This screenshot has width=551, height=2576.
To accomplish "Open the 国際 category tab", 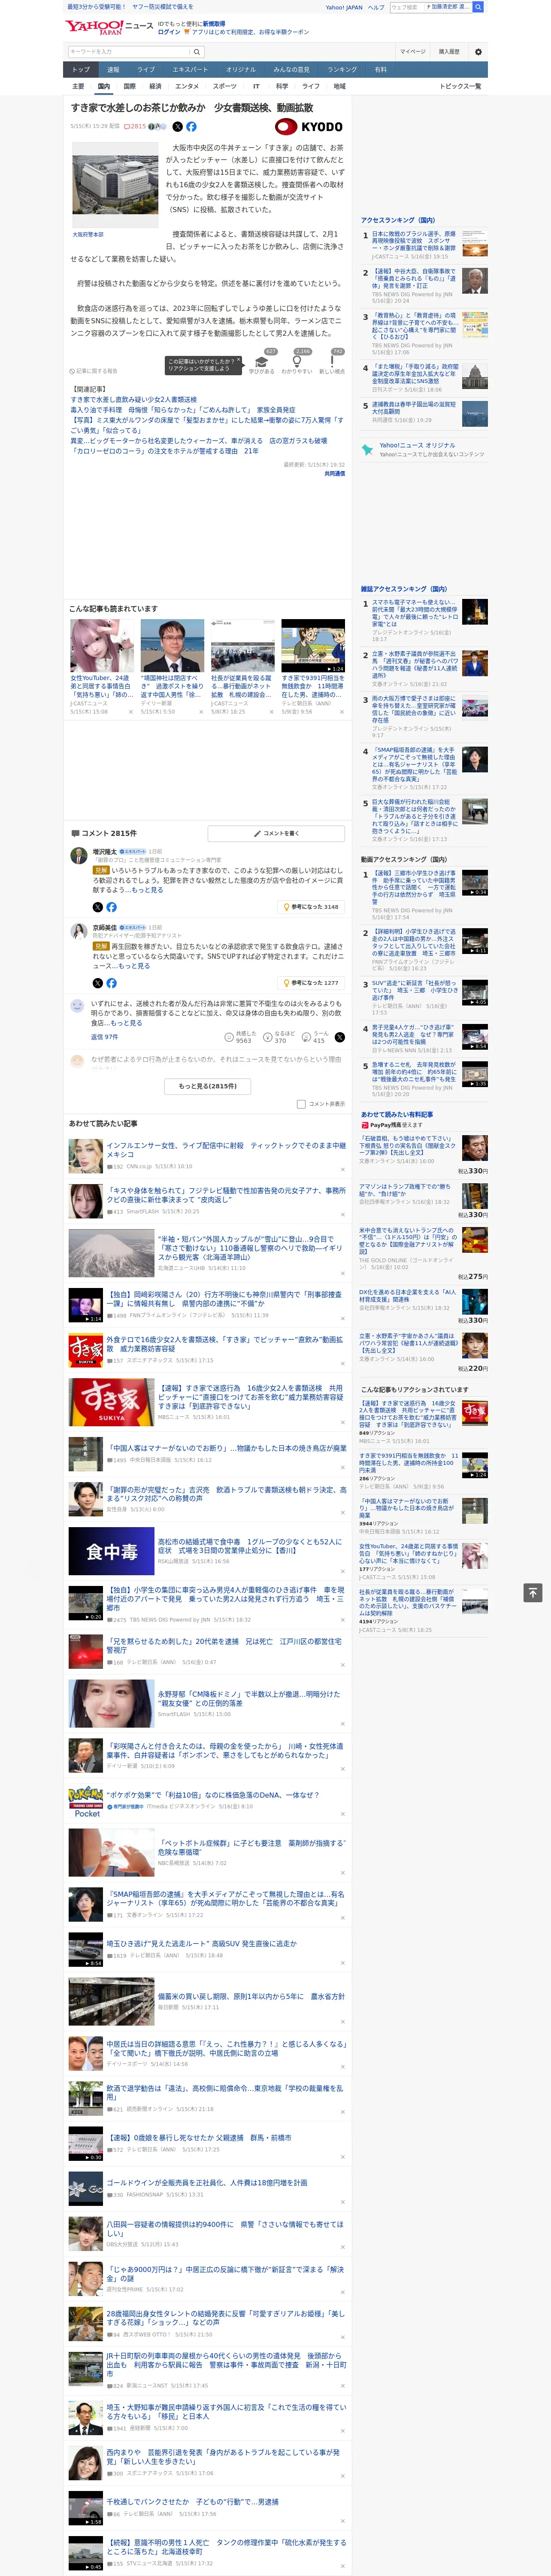I will 129,86.
